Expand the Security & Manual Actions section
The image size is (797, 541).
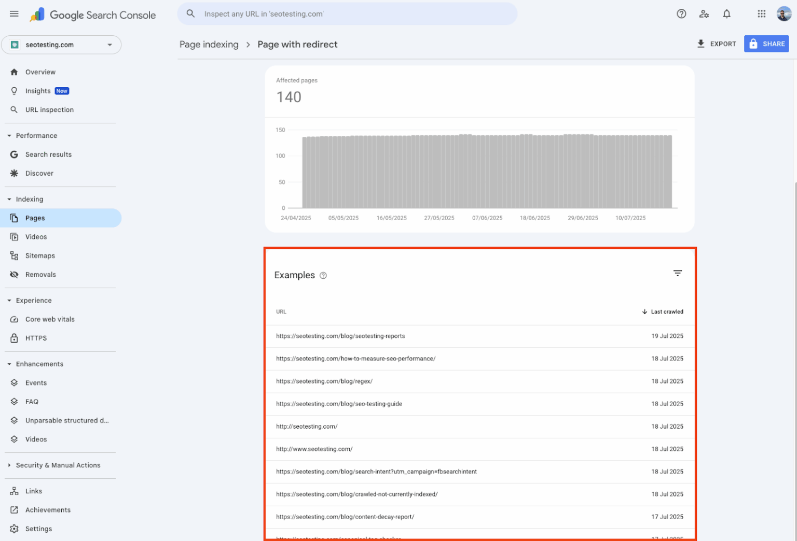point(9,465)
